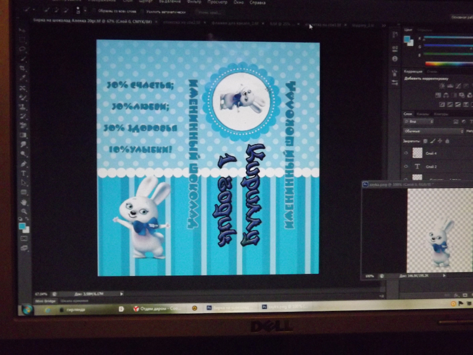Viewport: 473px width, 355px height.
Task: Select the Pen tool in the toolbar
Action: (x=24, y=165)
